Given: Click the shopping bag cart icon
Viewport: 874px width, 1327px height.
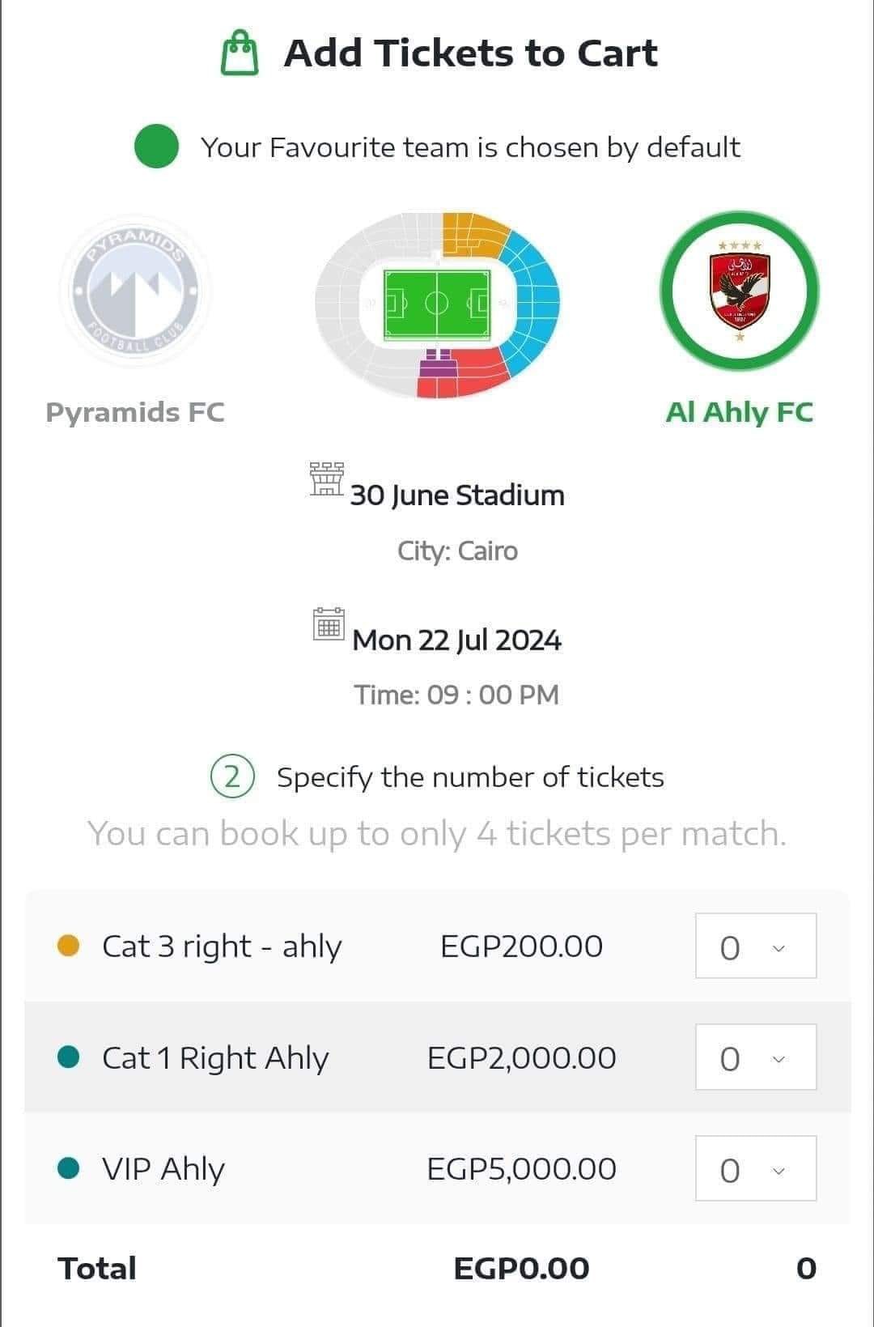Looking at the screenshot, I should (240, 53).
